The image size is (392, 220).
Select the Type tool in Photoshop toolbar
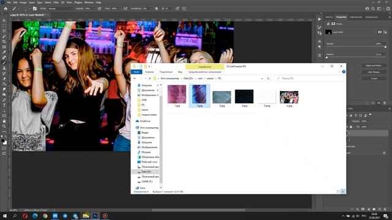click(x=4, y=105)
